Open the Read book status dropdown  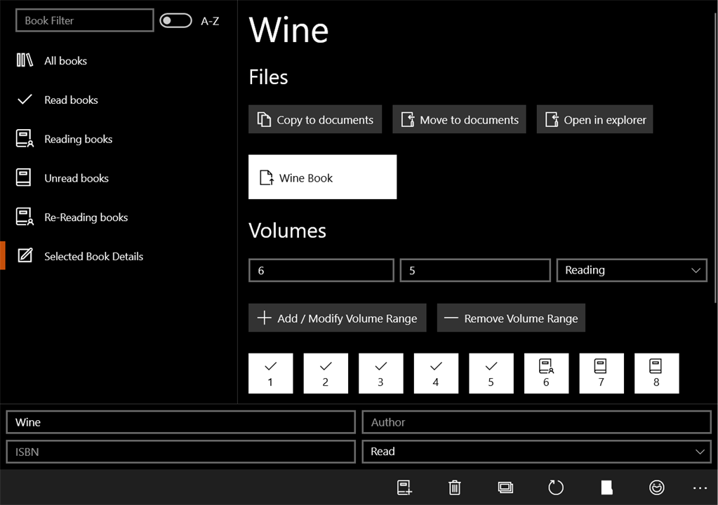pyautogui.click(x=537, y=452)
